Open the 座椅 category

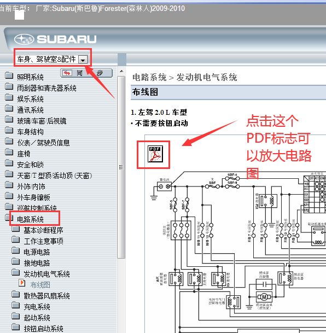[x=24, y=154]
